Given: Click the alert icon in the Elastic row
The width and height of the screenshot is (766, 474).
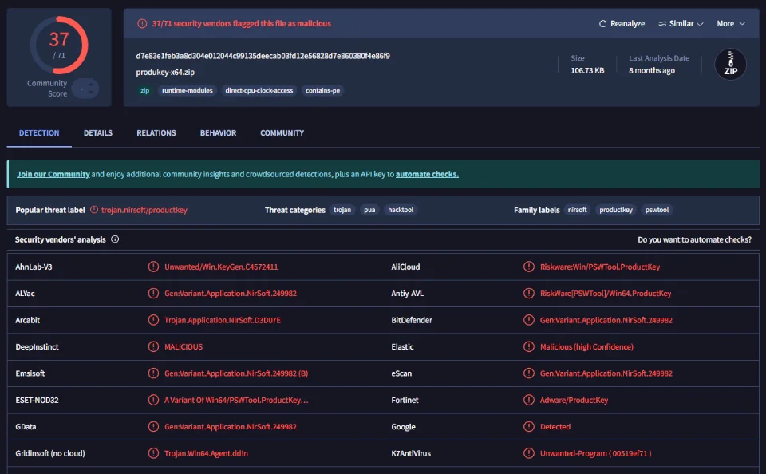Looking at the screenshot, I should click(528, 346).
